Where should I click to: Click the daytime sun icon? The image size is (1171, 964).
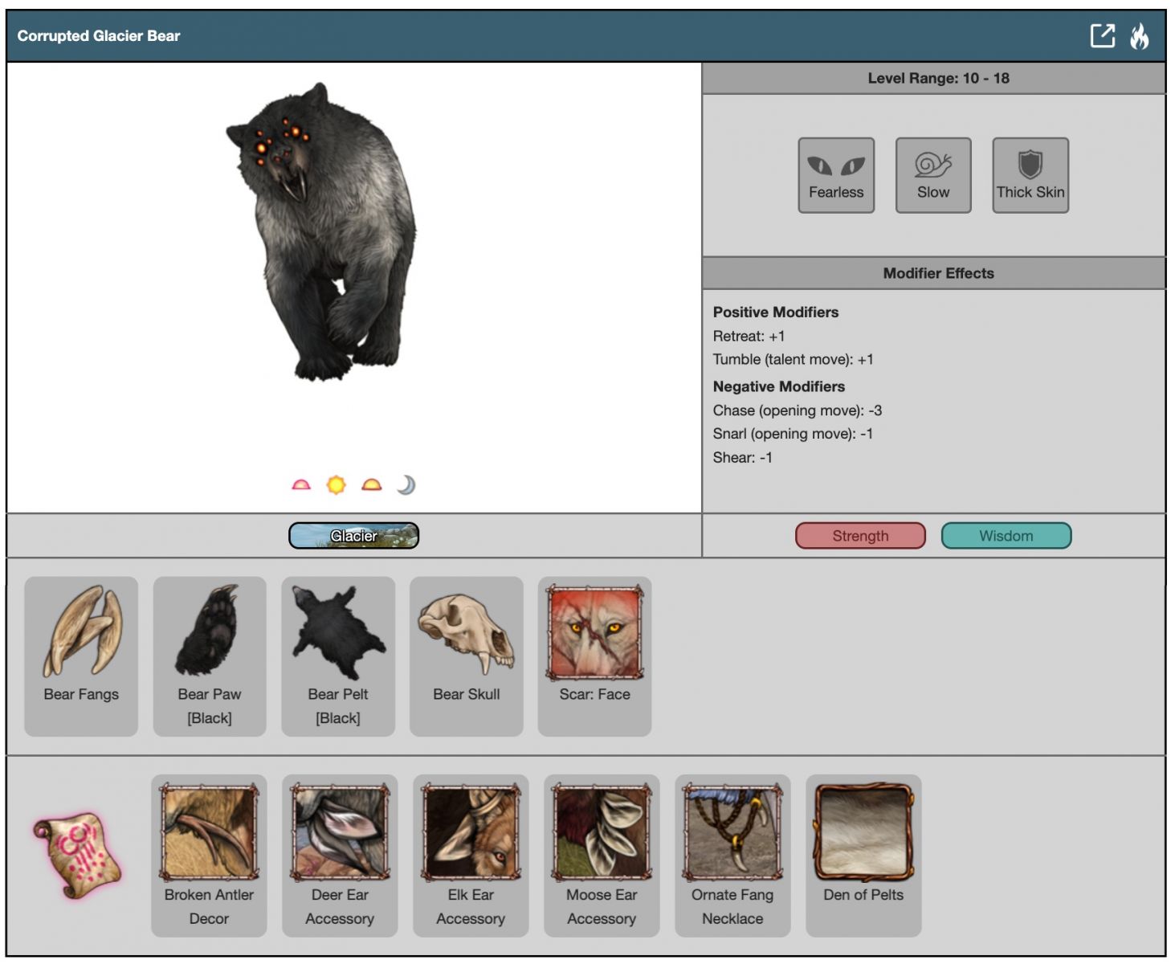coord(336,484)
